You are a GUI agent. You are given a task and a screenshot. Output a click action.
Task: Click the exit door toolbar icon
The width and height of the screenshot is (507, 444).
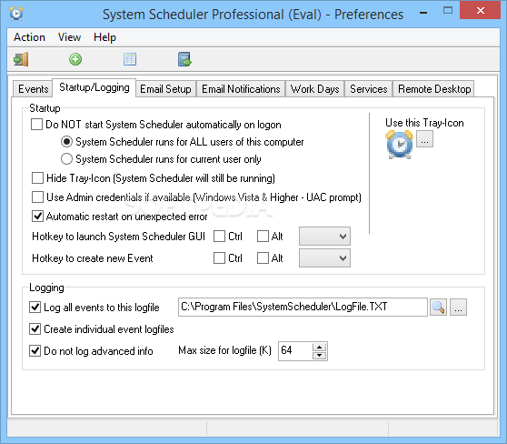(x=21, y=59)
